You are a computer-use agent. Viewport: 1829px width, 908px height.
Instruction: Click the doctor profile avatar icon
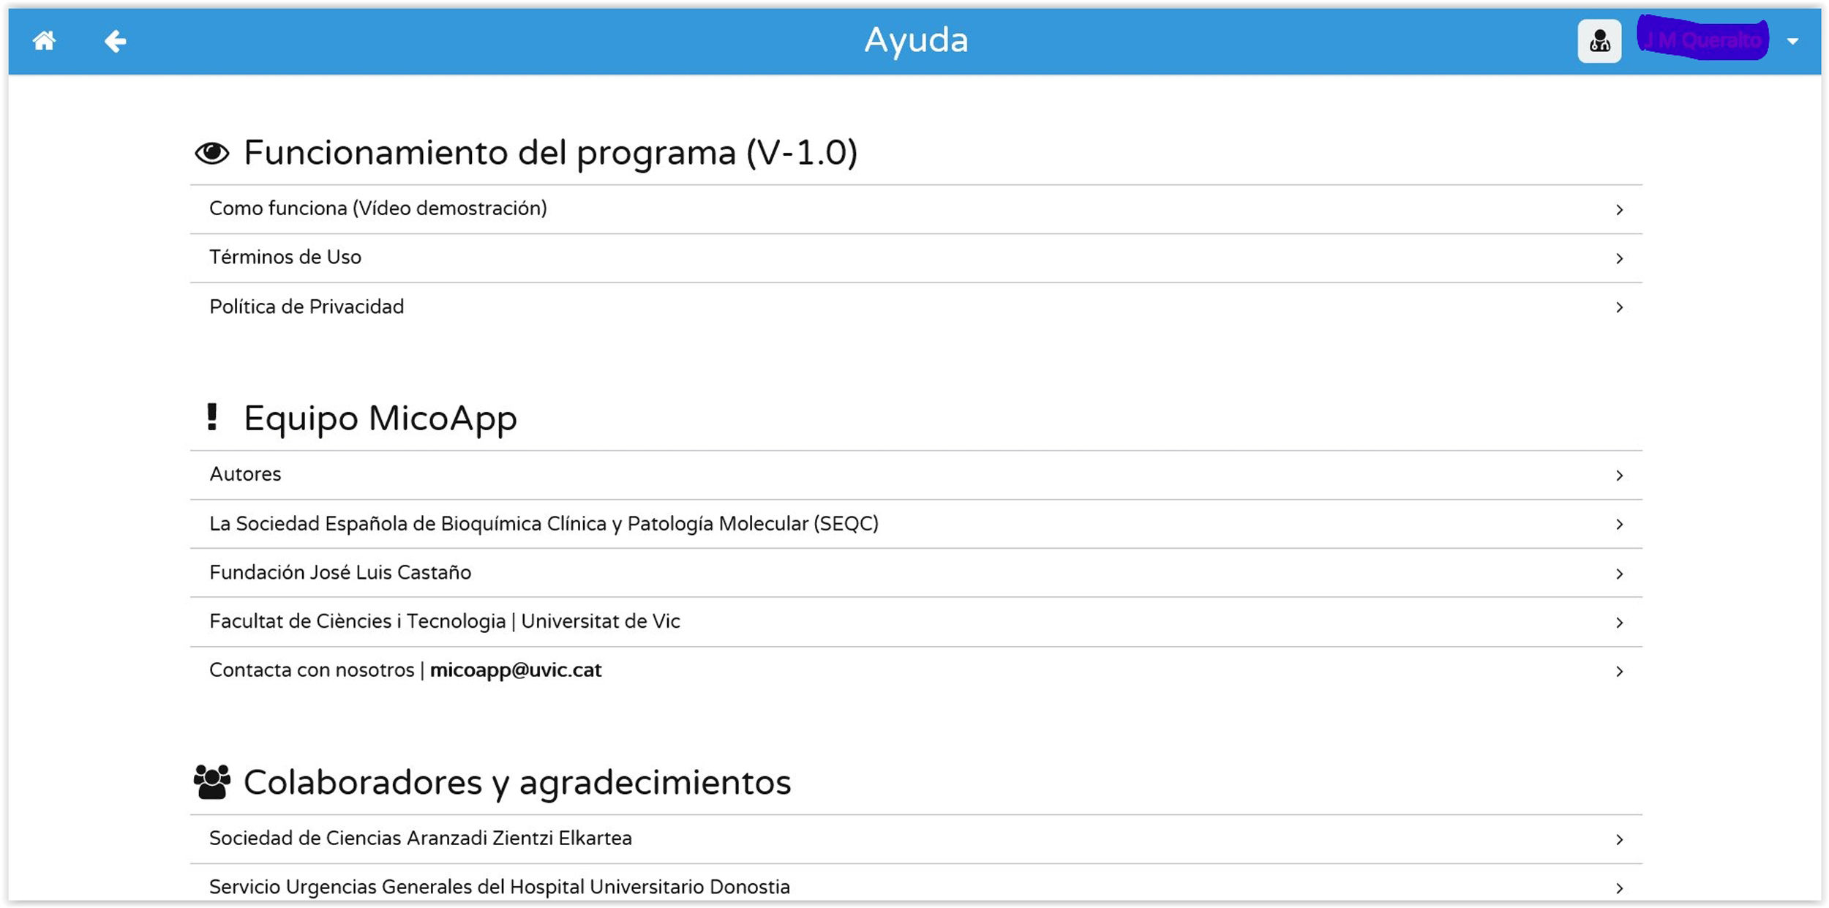pyautogui.click(x=1599, y=41)
